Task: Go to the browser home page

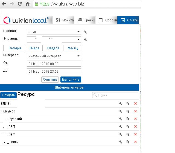Action: [28, 4]
